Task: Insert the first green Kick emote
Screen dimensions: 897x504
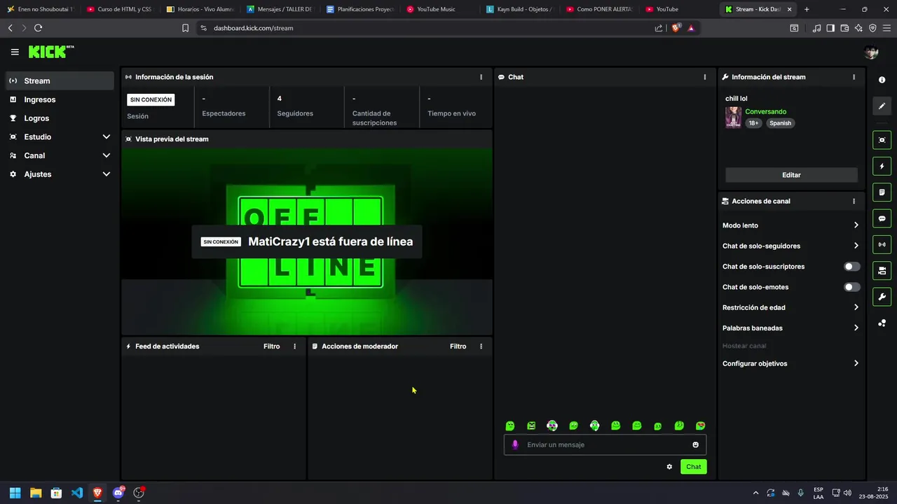Action: (x=510, y=426)
